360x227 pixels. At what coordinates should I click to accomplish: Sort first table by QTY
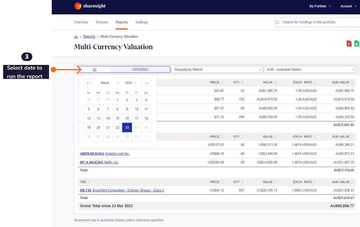coord(242,82)
